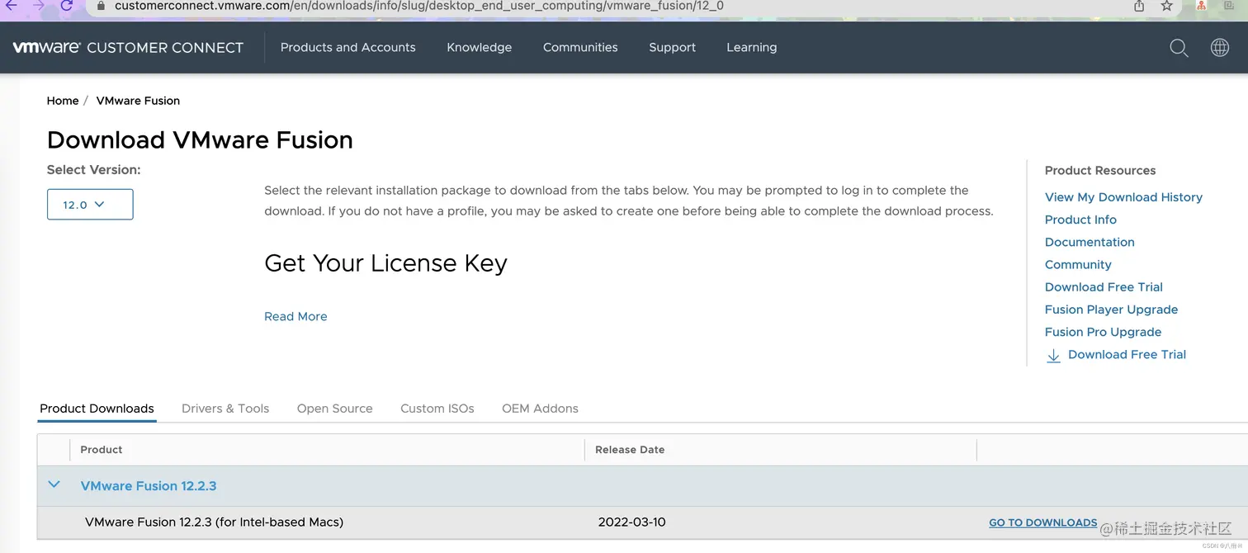The width and height of the screenshot is (1248, 553).
Task: Switch to Drivers & Tools tab
Action: tap(225, 409)
